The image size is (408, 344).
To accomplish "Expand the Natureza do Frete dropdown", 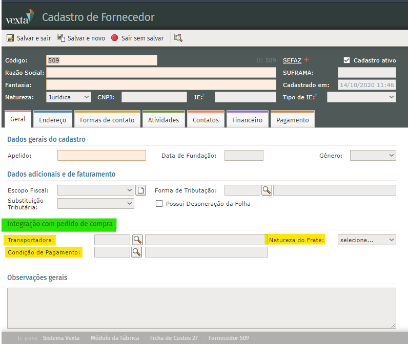I will coord(367,240).
